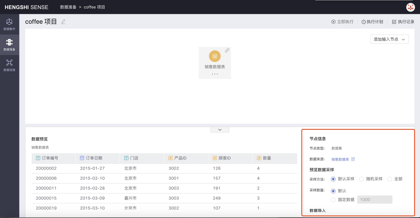Choose the 固定数据 sample count option

pyautogui.click(x=333, y=200)
